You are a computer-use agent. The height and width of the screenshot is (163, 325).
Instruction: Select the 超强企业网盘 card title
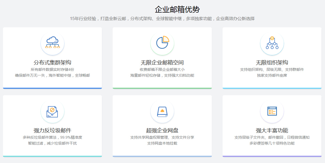coord(162,130)
